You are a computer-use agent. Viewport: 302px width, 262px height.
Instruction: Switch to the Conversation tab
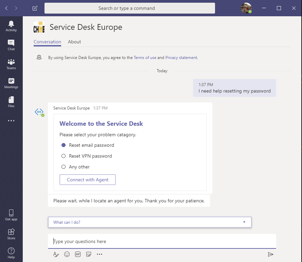[x=47, y=42]
